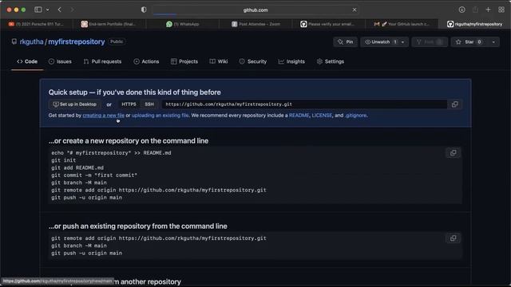Viewport: 511px width, 287px height.
Task: Click Set up in Desktop button
Action: coord(75,104)
